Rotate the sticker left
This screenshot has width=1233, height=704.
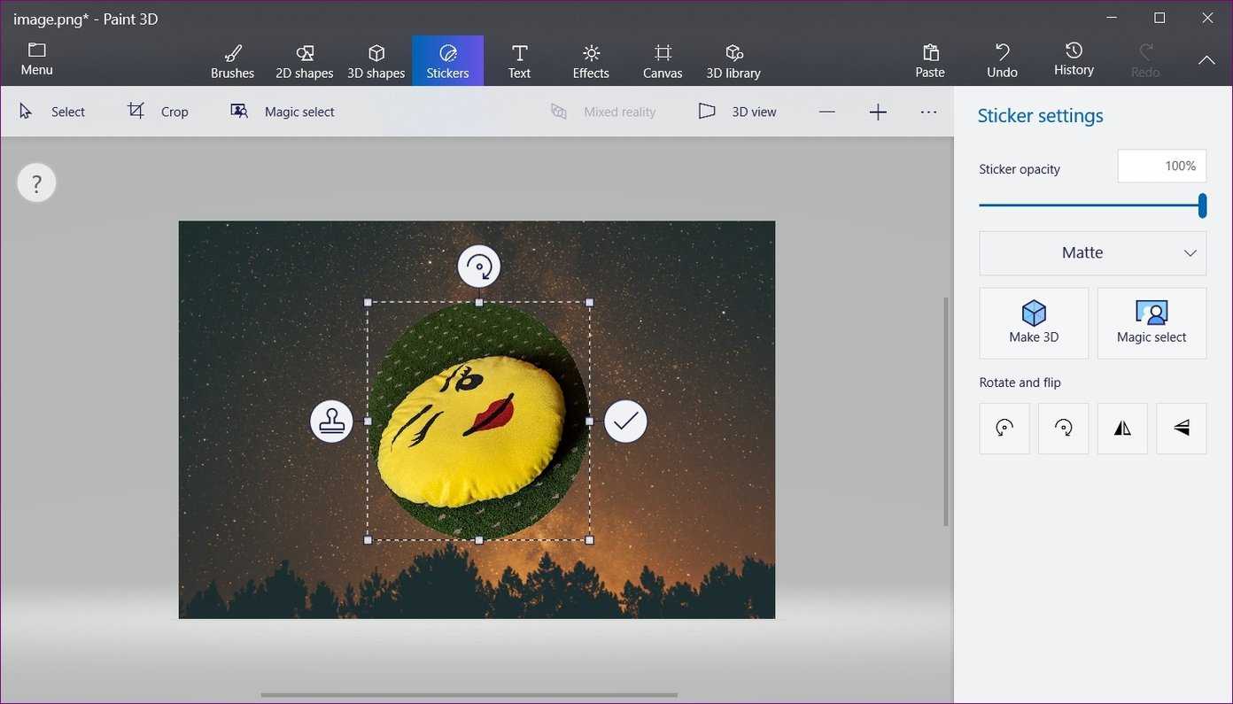1004,429
